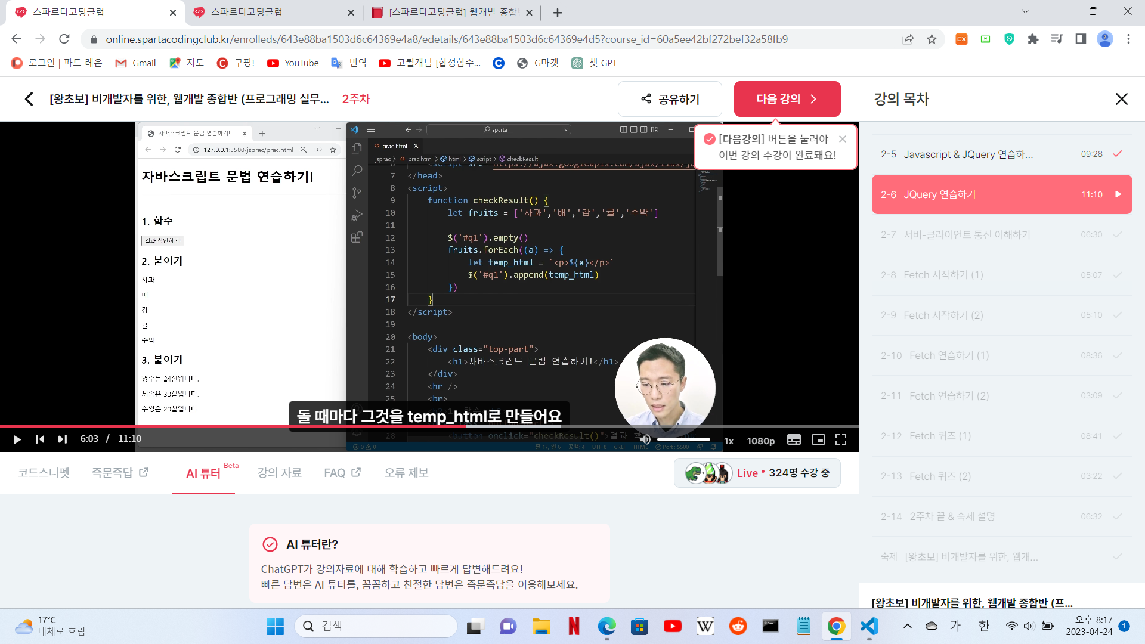Bookmark this page star icon

click(x=932, y=39)
